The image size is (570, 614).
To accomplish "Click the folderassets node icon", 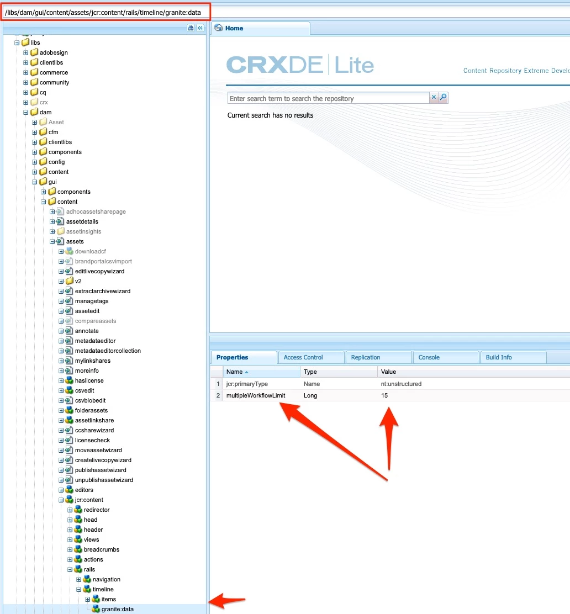I will coord(70,410).
